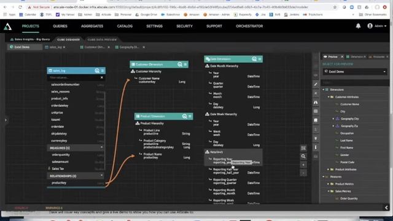Click the Reporting Year level in Date Dimension

233,161
